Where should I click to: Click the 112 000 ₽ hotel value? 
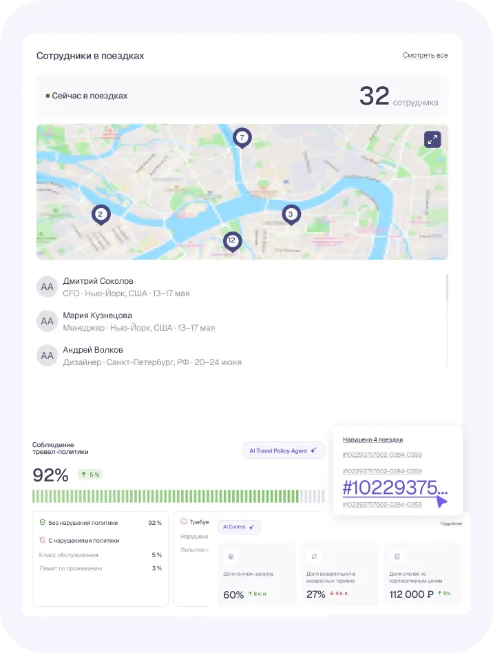(411, 594)
